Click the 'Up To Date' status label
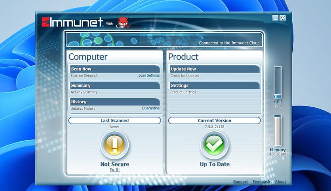This screenshot has height=191, width=331. 215,164
